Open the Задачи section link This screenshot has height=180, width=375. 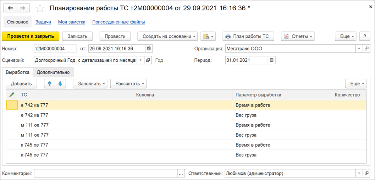43,22
